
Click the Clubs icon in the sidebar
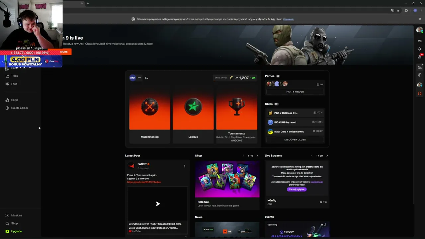tap(7, 100)
